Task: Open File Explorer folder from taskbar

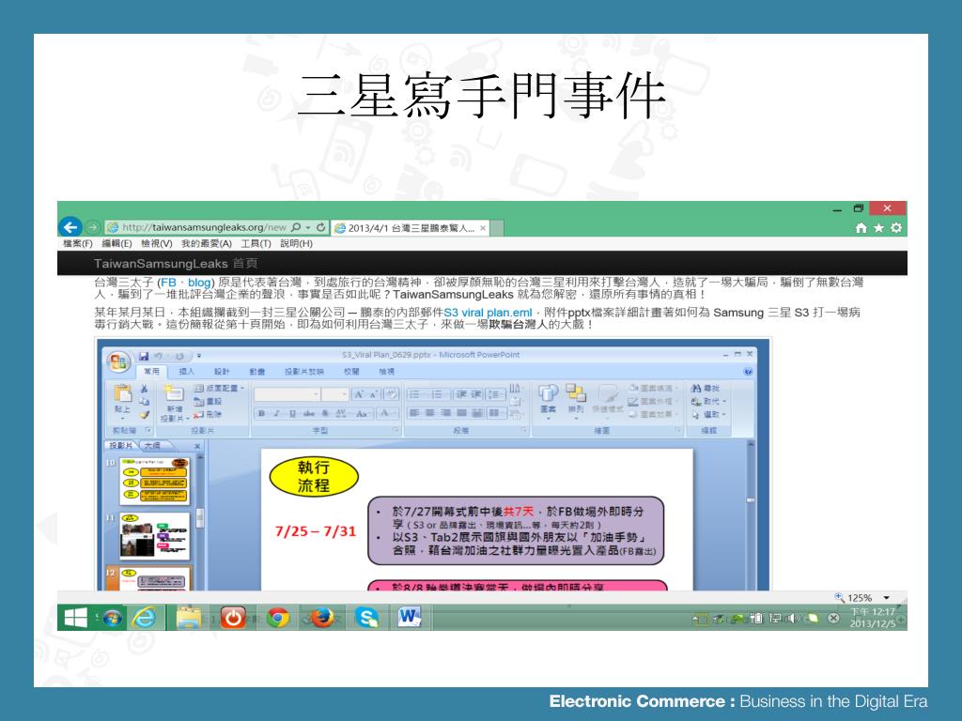Action: 189,618
